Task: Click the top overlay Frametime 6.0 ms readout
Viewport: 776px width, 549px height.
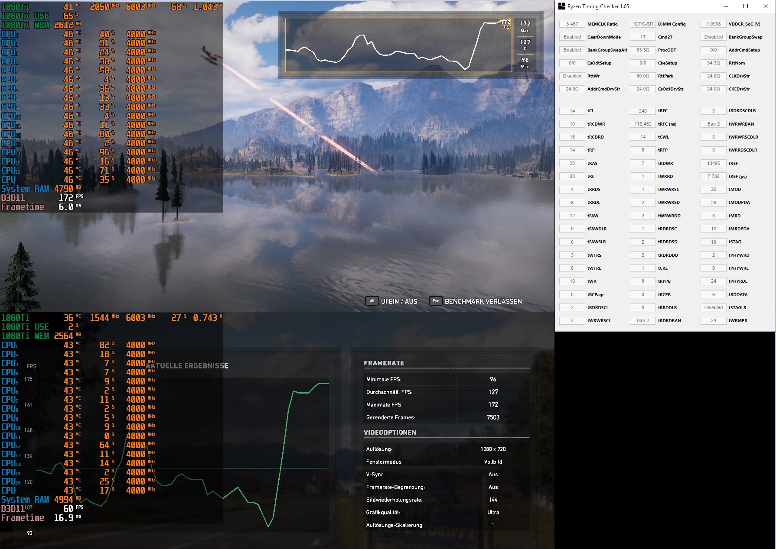Action: (x=41, y=207)
